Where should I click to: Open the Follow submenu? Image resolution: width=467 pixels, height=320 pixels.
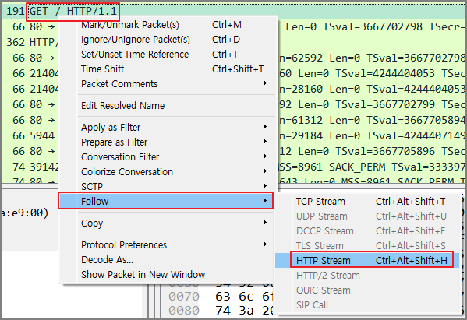pos(165,201)
